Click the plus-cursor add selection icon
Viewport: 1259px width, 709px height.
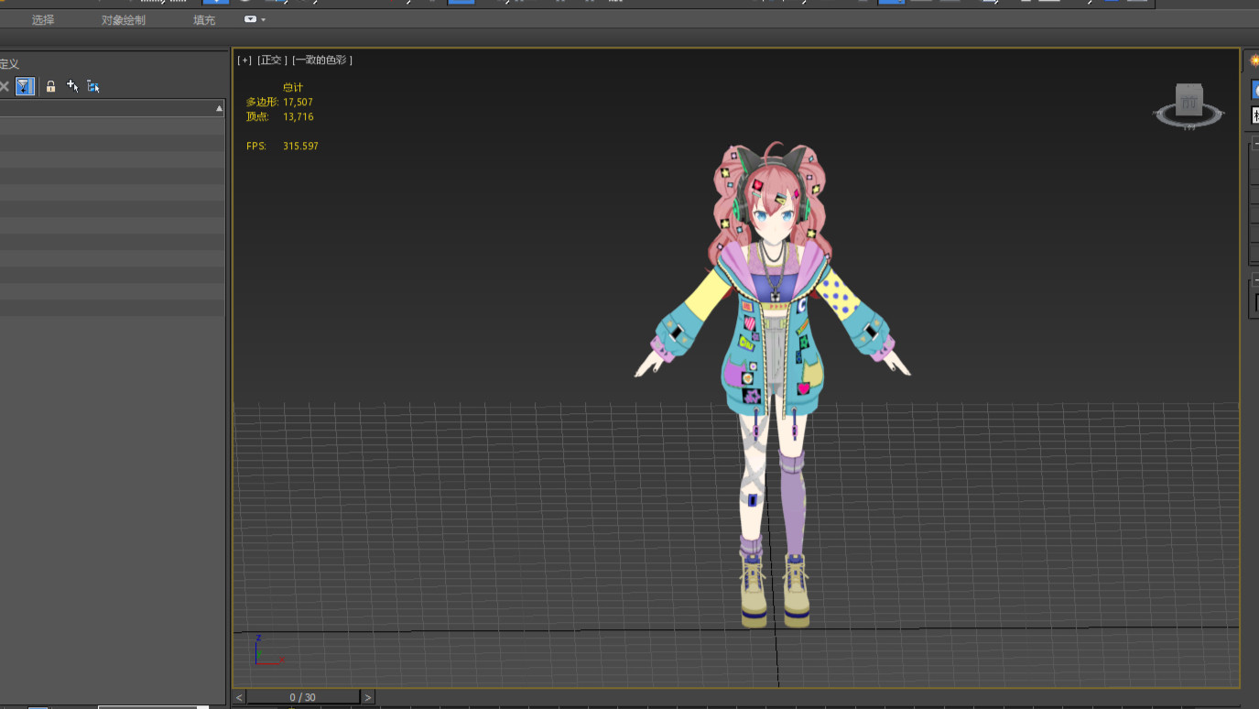[x=72, y=86]
